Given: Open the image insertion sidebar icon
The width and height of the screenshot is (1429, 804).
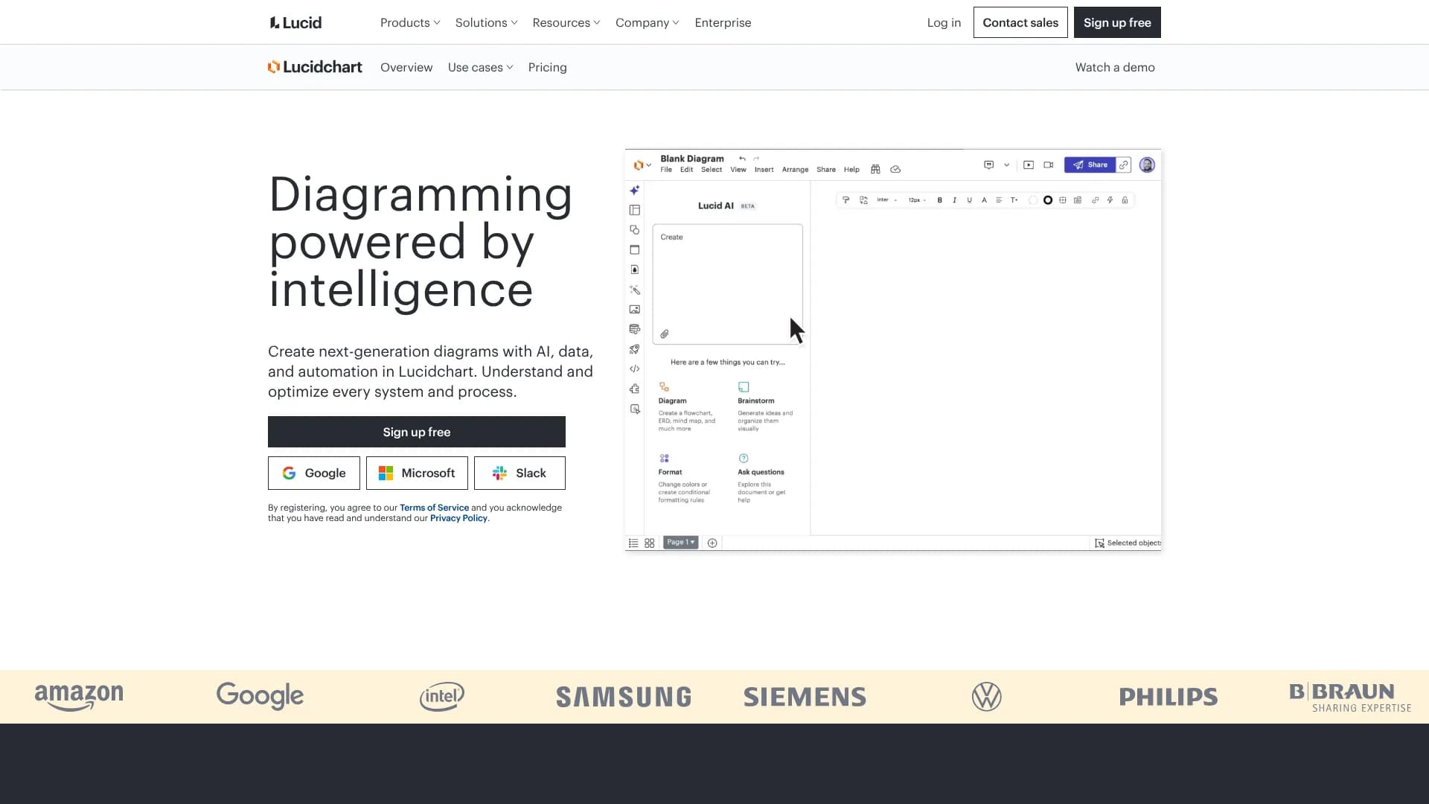Looking at the screenshot, I should (x=634, y=310).
